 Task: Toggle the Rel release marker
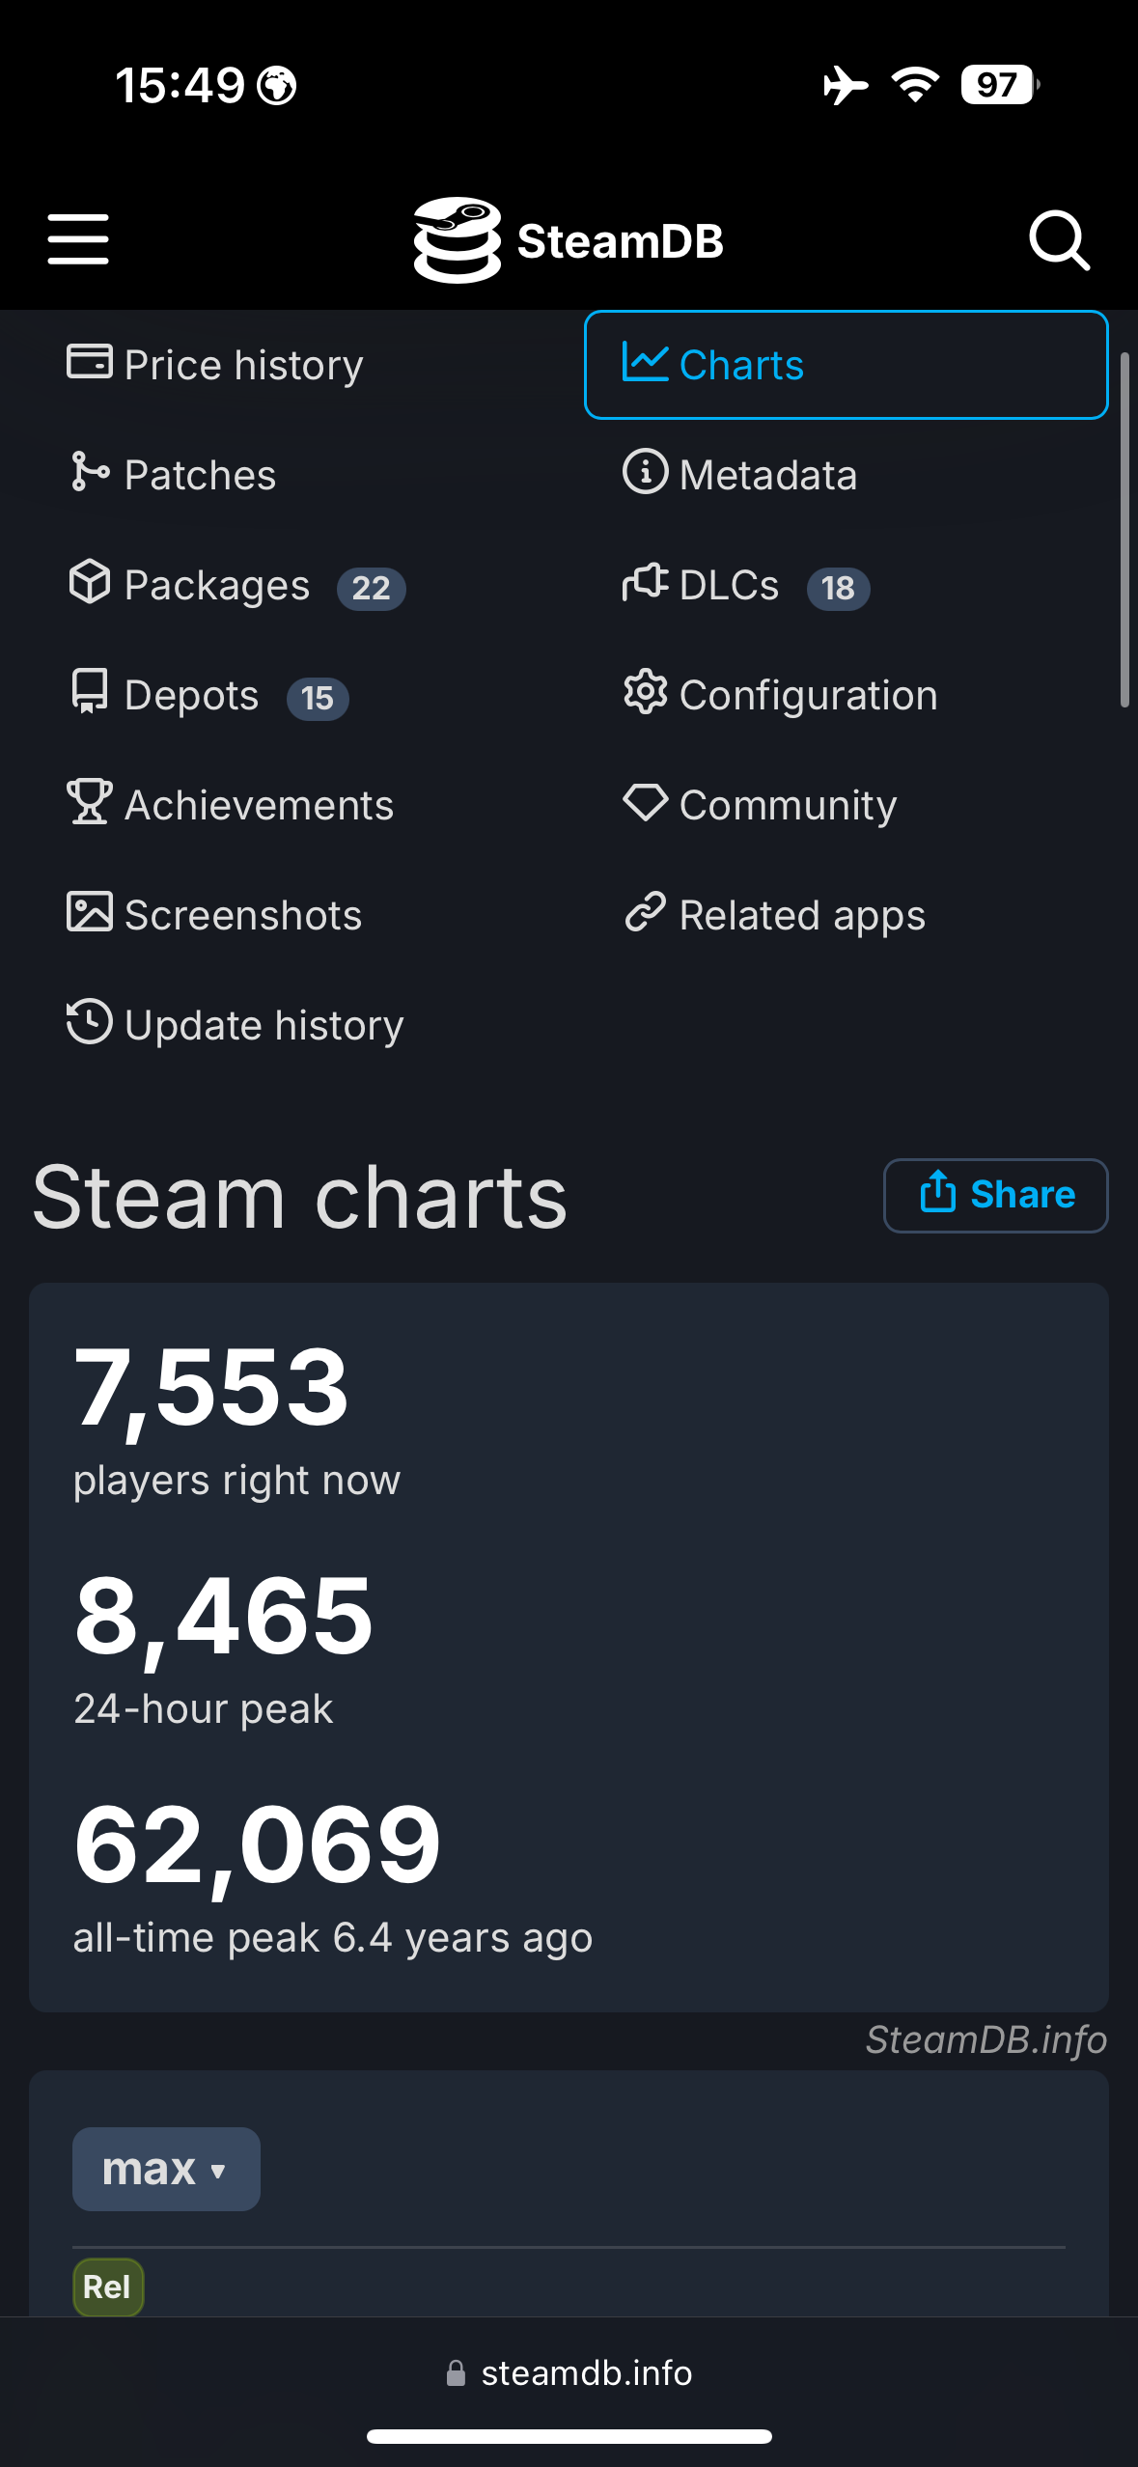[108, 2287]
